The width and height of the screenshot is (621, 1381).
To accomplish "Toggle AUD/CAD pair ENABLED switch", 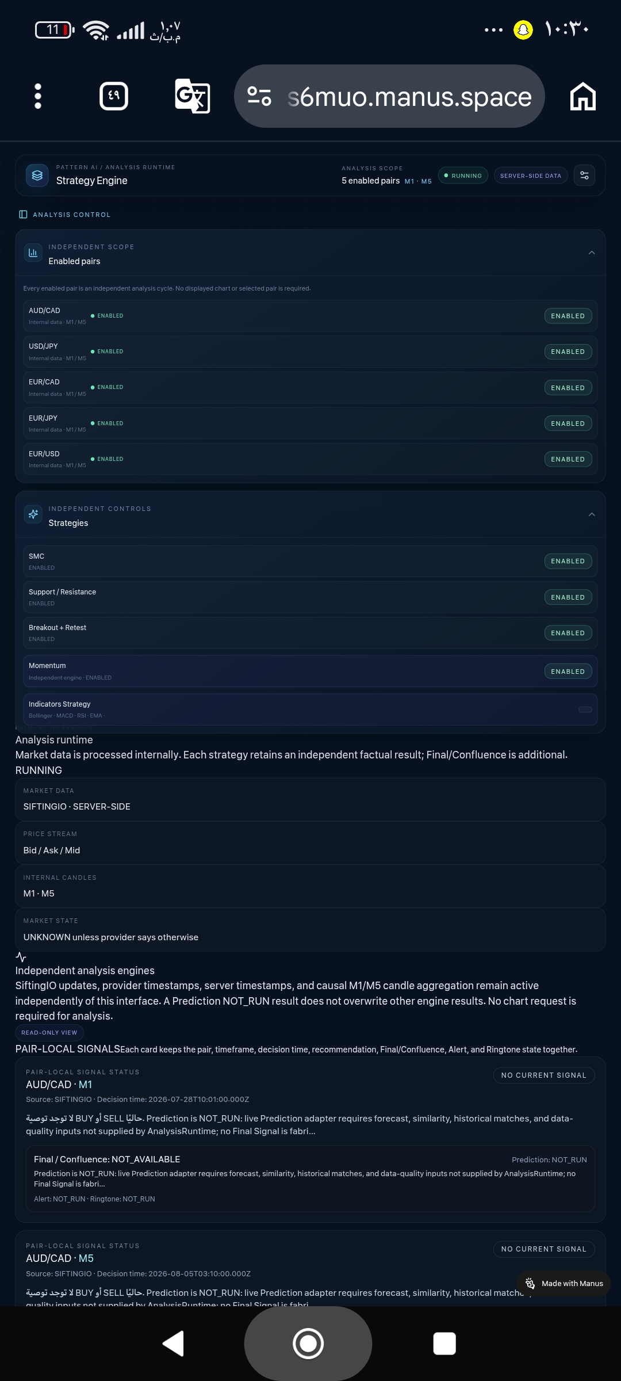I will click(568, 316).
